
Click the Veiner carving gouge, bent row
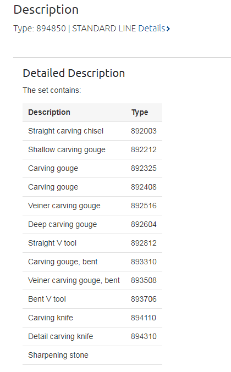92,280
